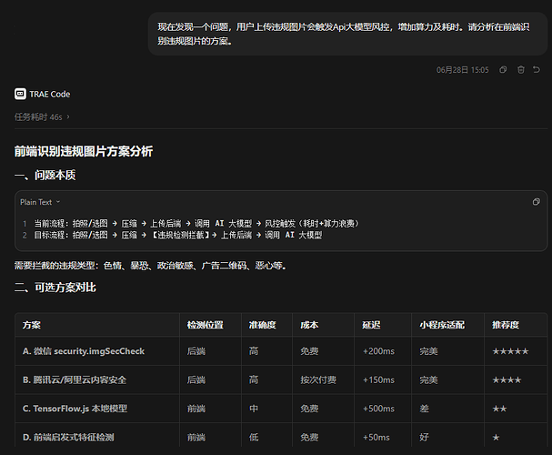Click table header 准确度

coord(263,325)
